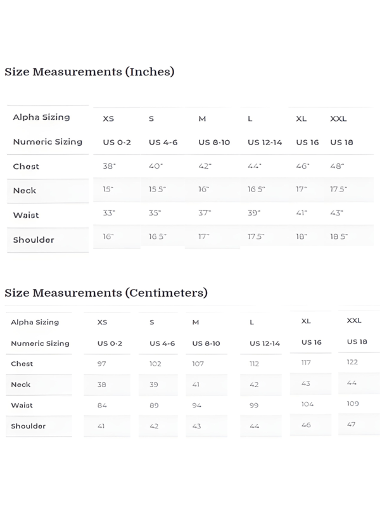Select the 107 chest value for size M
380x507 pixels.
coord(198,364)
